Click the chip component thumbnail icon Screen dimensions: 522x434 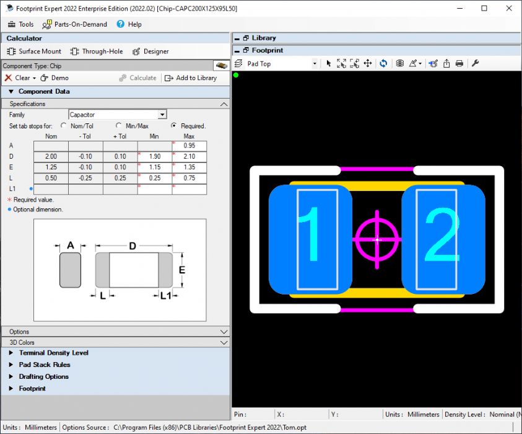pos(220,66)
